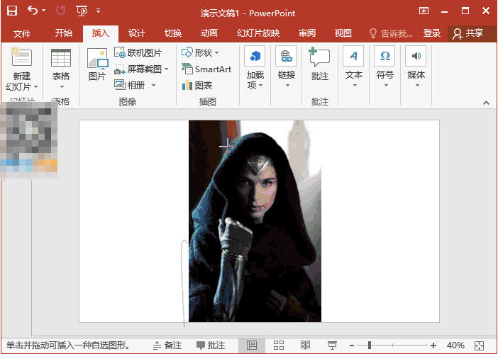
Task: Switch to Normal view icon
Action: pos(252,345)
